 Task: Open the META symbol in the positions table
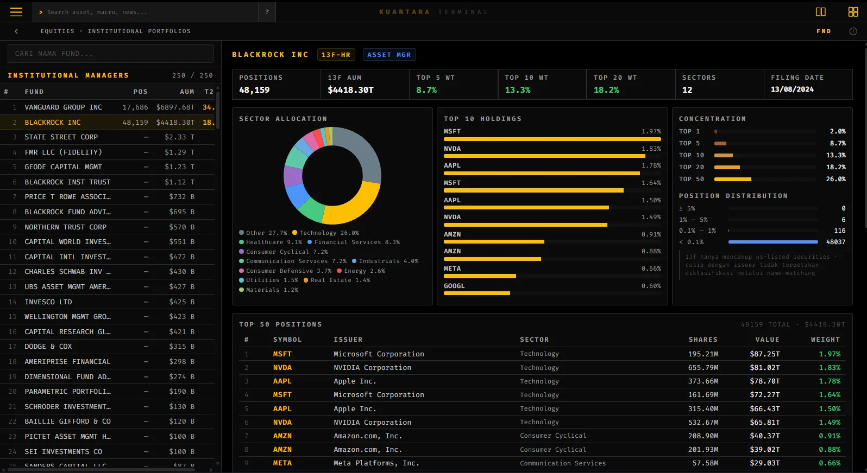click(282, 463)
